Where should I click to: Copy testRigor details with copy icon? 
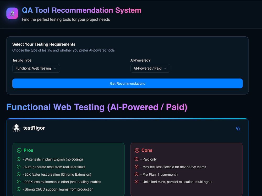[238, 129]
